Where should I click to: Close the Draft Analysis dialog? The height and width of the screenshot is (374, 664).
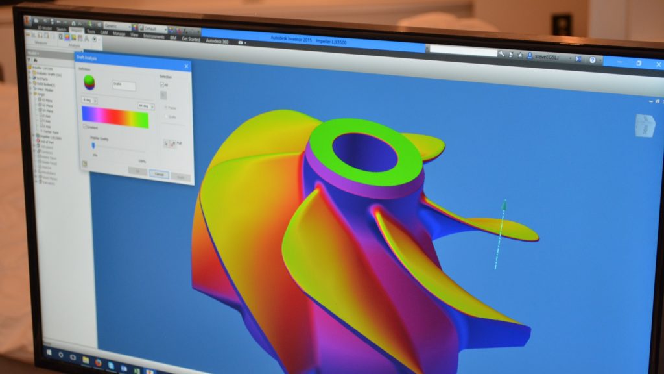(x=186, y=66)
